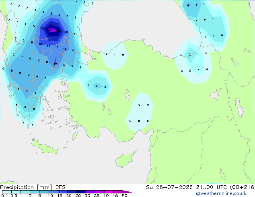Click the '15' value beside the purple core
Viewport: 255px width, 197px height.
coord(66,32)
